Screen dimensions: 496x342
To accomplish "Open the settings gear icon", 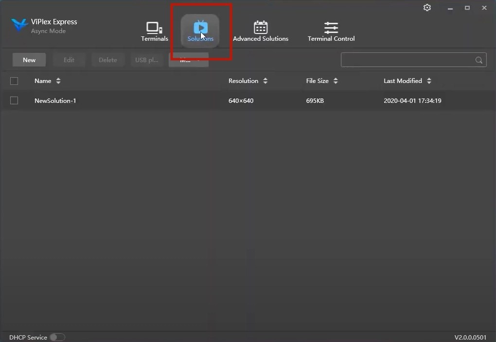I will (427, 7).
